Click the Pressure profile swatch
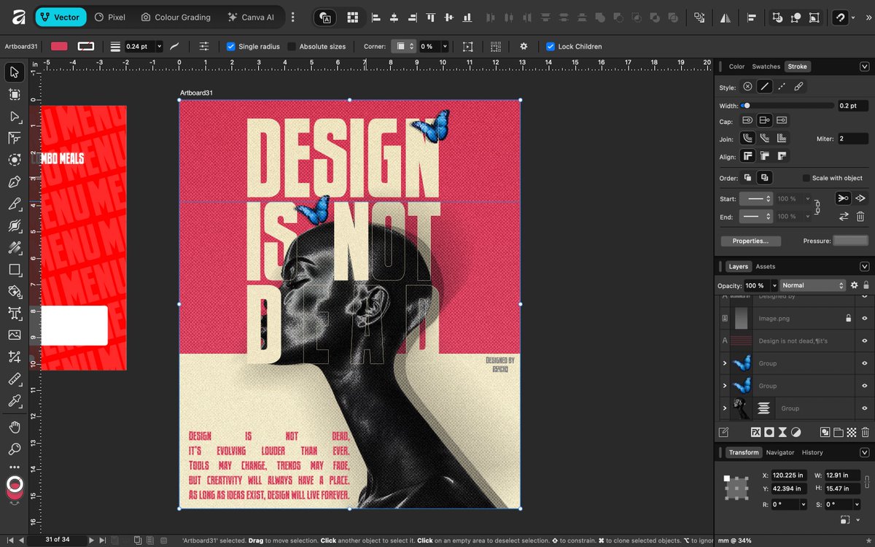This screenshot has width=875, height=547. 851,241
